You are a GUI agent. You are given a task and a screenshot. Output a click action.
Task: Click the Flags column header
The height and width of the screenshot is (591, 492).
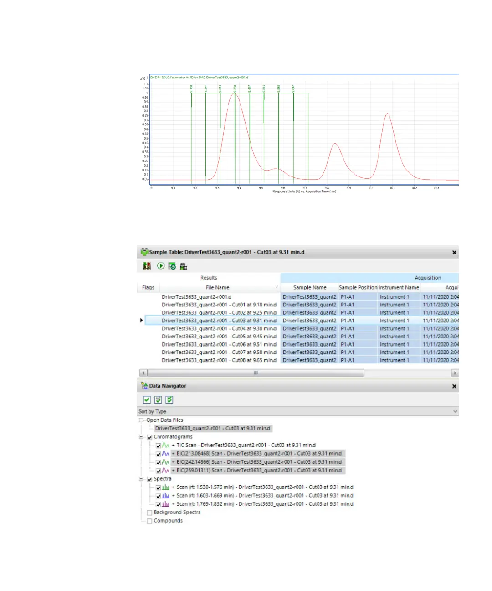(148, 287)
